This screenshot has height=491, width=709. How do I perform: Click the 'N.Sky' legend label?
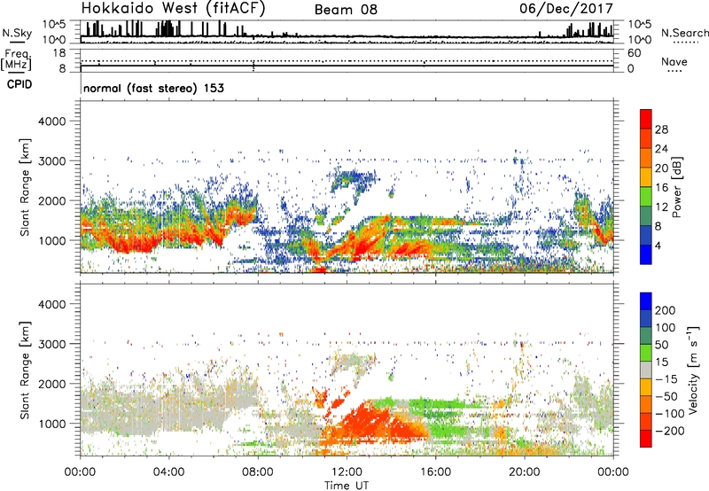17,33
